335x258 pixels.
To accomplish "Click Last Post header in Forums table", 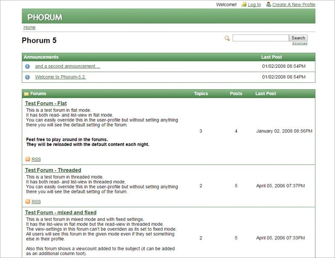I will tap(265, 93).
